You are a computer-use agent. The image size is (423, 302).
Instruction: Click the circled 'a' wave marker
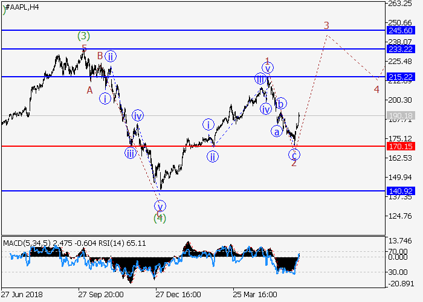click(x=276, y=131)
